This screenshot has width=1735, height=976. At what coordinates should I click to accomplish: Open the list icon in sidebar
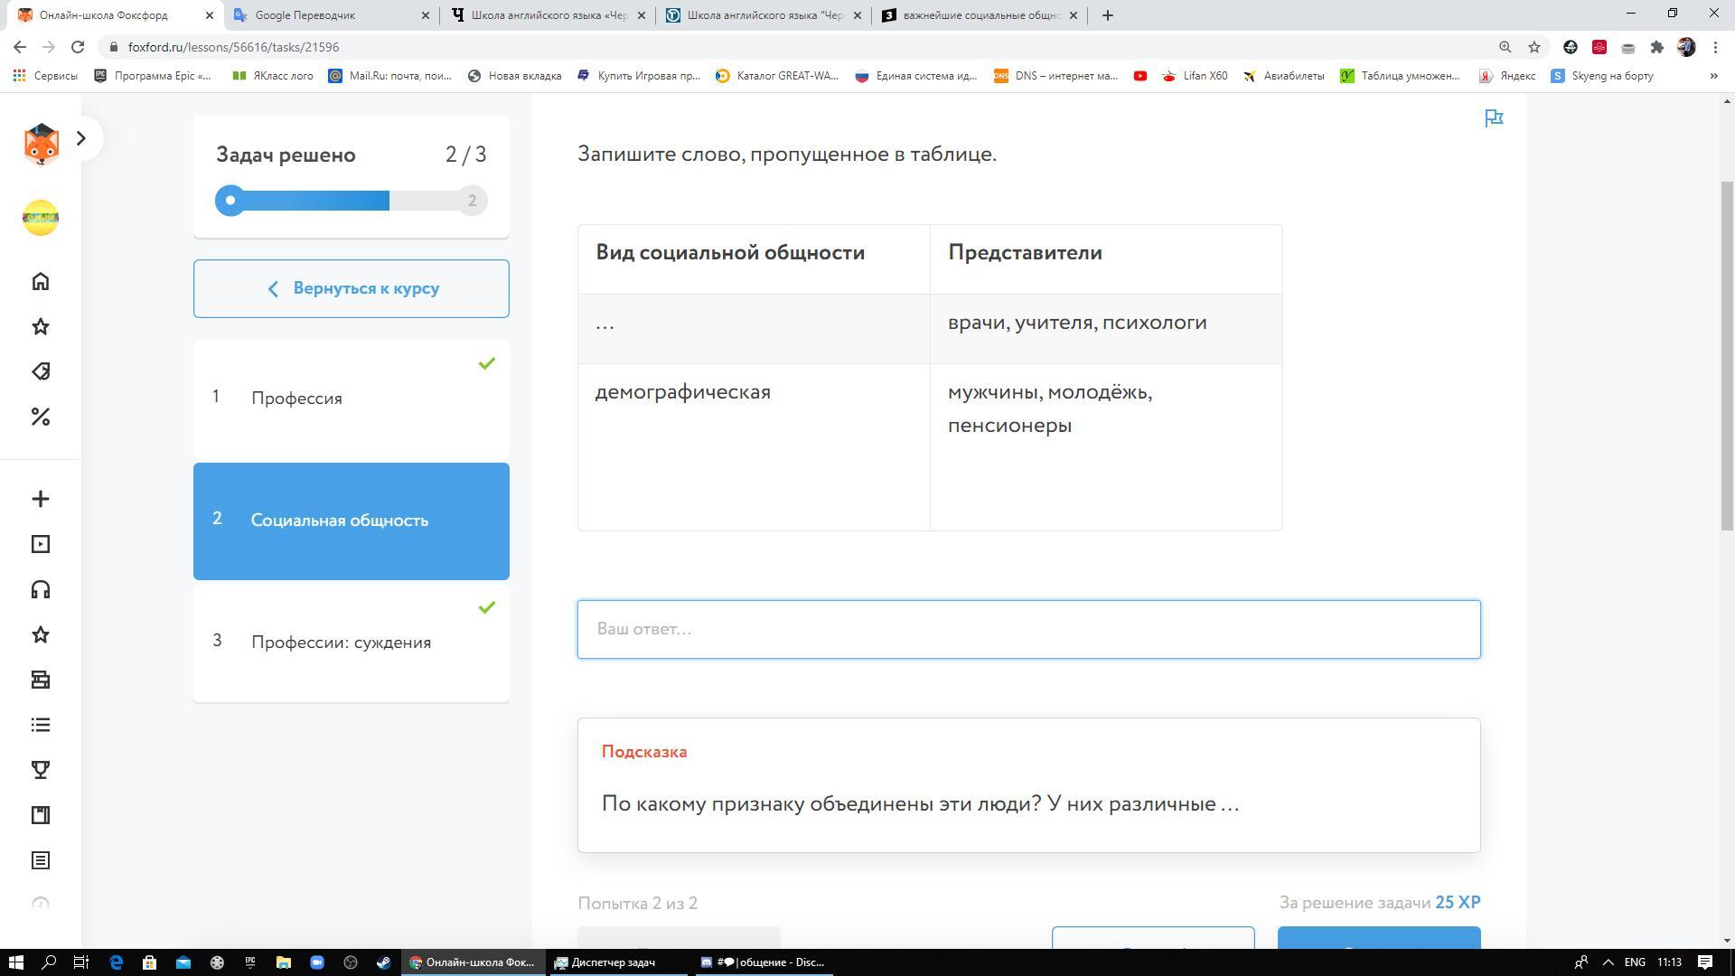(40, 725)
